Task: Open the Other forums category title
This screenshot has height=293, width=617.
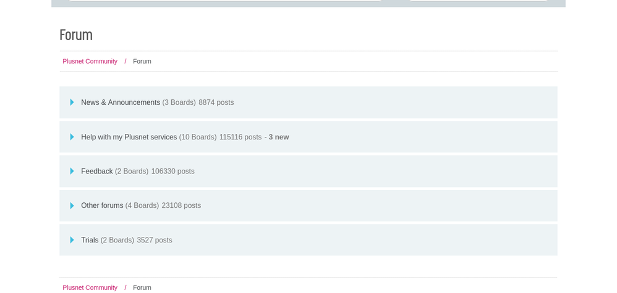Action: (102, 206)
